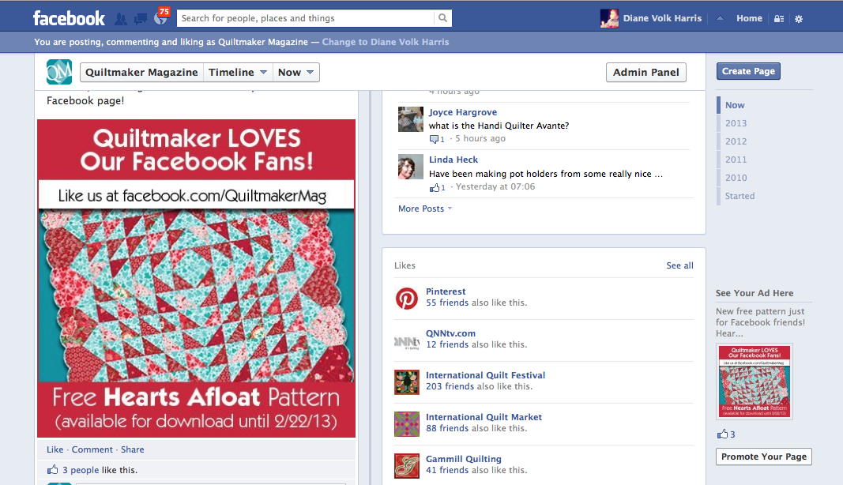The width and height of the screenshot is (843, 485).
Task: Click the Gammill Quilting page icon
Action: pyautogui.click(x=406, y=466)
